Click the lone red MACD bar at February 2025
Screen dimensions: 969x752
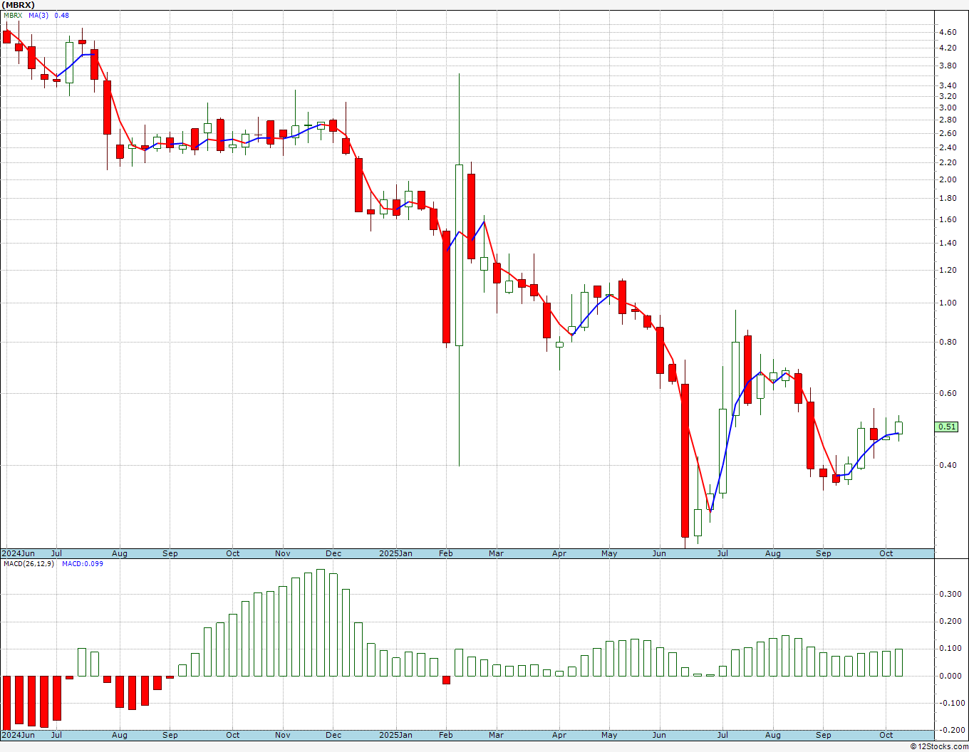click(x=447, y=680)
